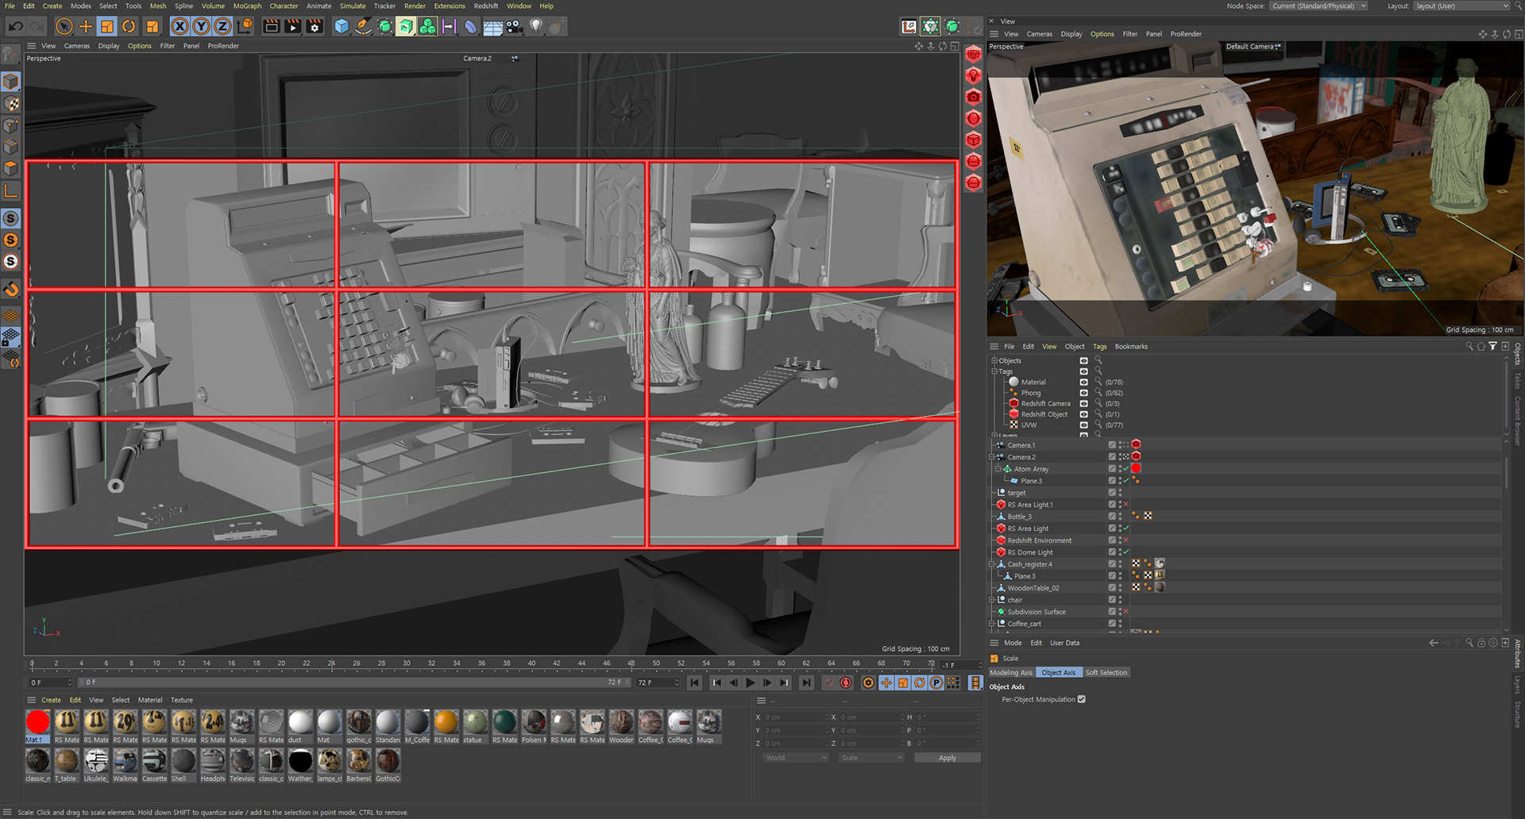
Task: Click Render View clapperboard icon
Action: coord(272,26)
